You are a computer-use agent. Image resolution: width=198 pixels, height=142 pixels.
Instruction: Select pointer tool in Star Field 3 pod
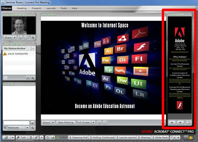pos(99,122)
